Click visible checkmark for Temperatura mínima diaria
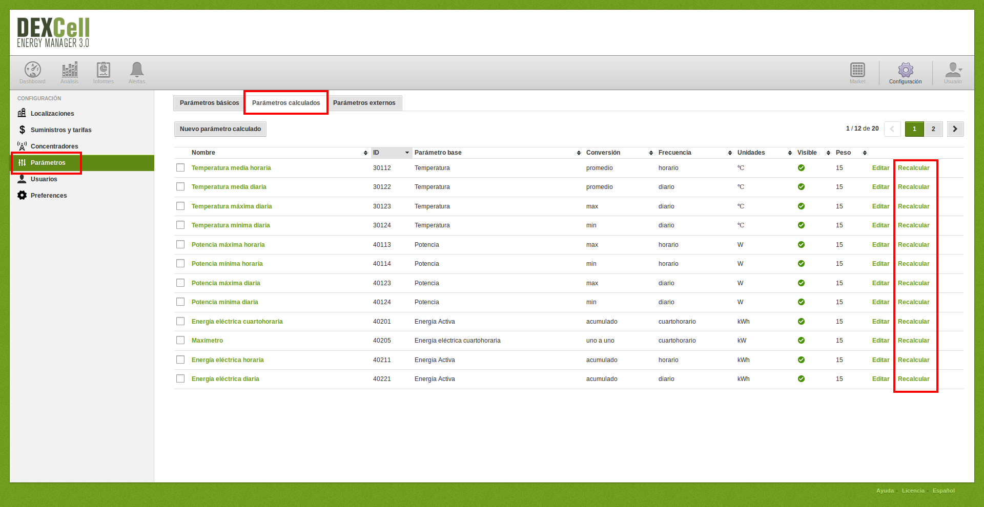The width and height of the screenshot is (984, 507). coord(801,225)
